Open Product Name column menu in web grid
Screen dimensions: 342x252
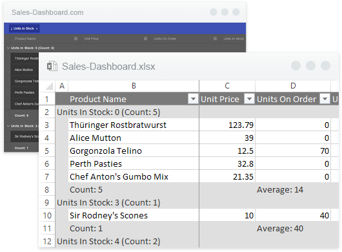pyautogui.click(x=75, y=39)
